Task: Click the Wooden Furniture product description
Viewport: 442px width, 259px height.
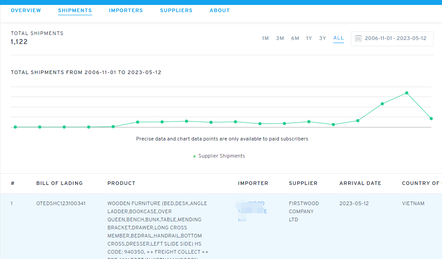Action: point(158,229)
